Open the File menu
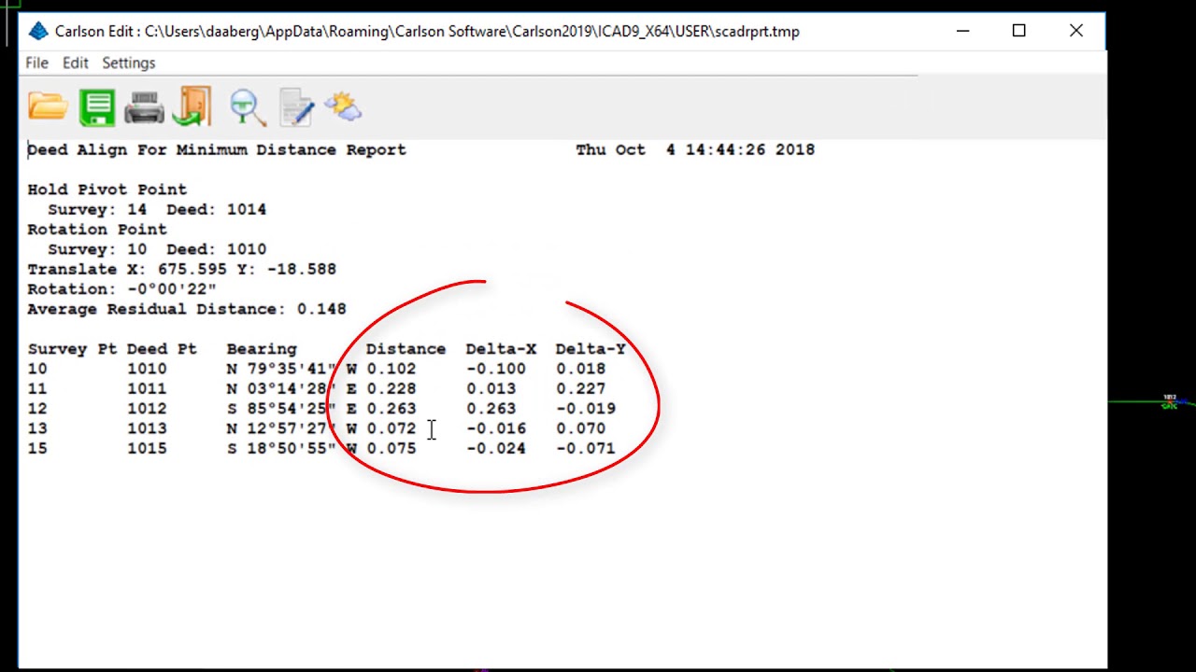1196x672 pixels. click(x=36, y=63)
